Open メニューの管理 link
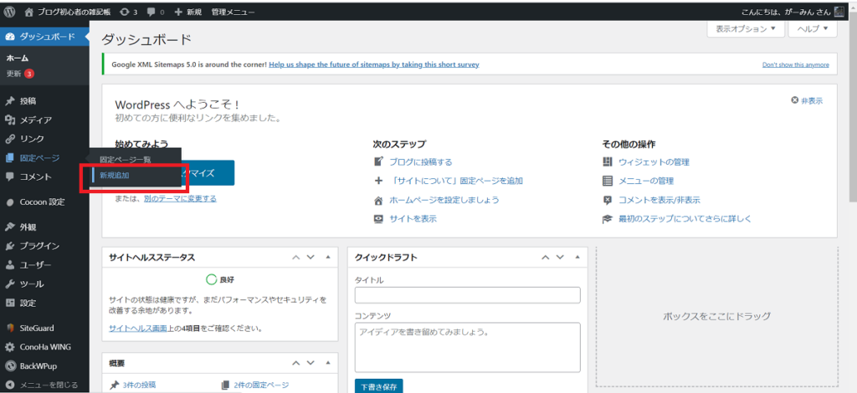This screenshot has height=393, width=857. click(646, 181)
